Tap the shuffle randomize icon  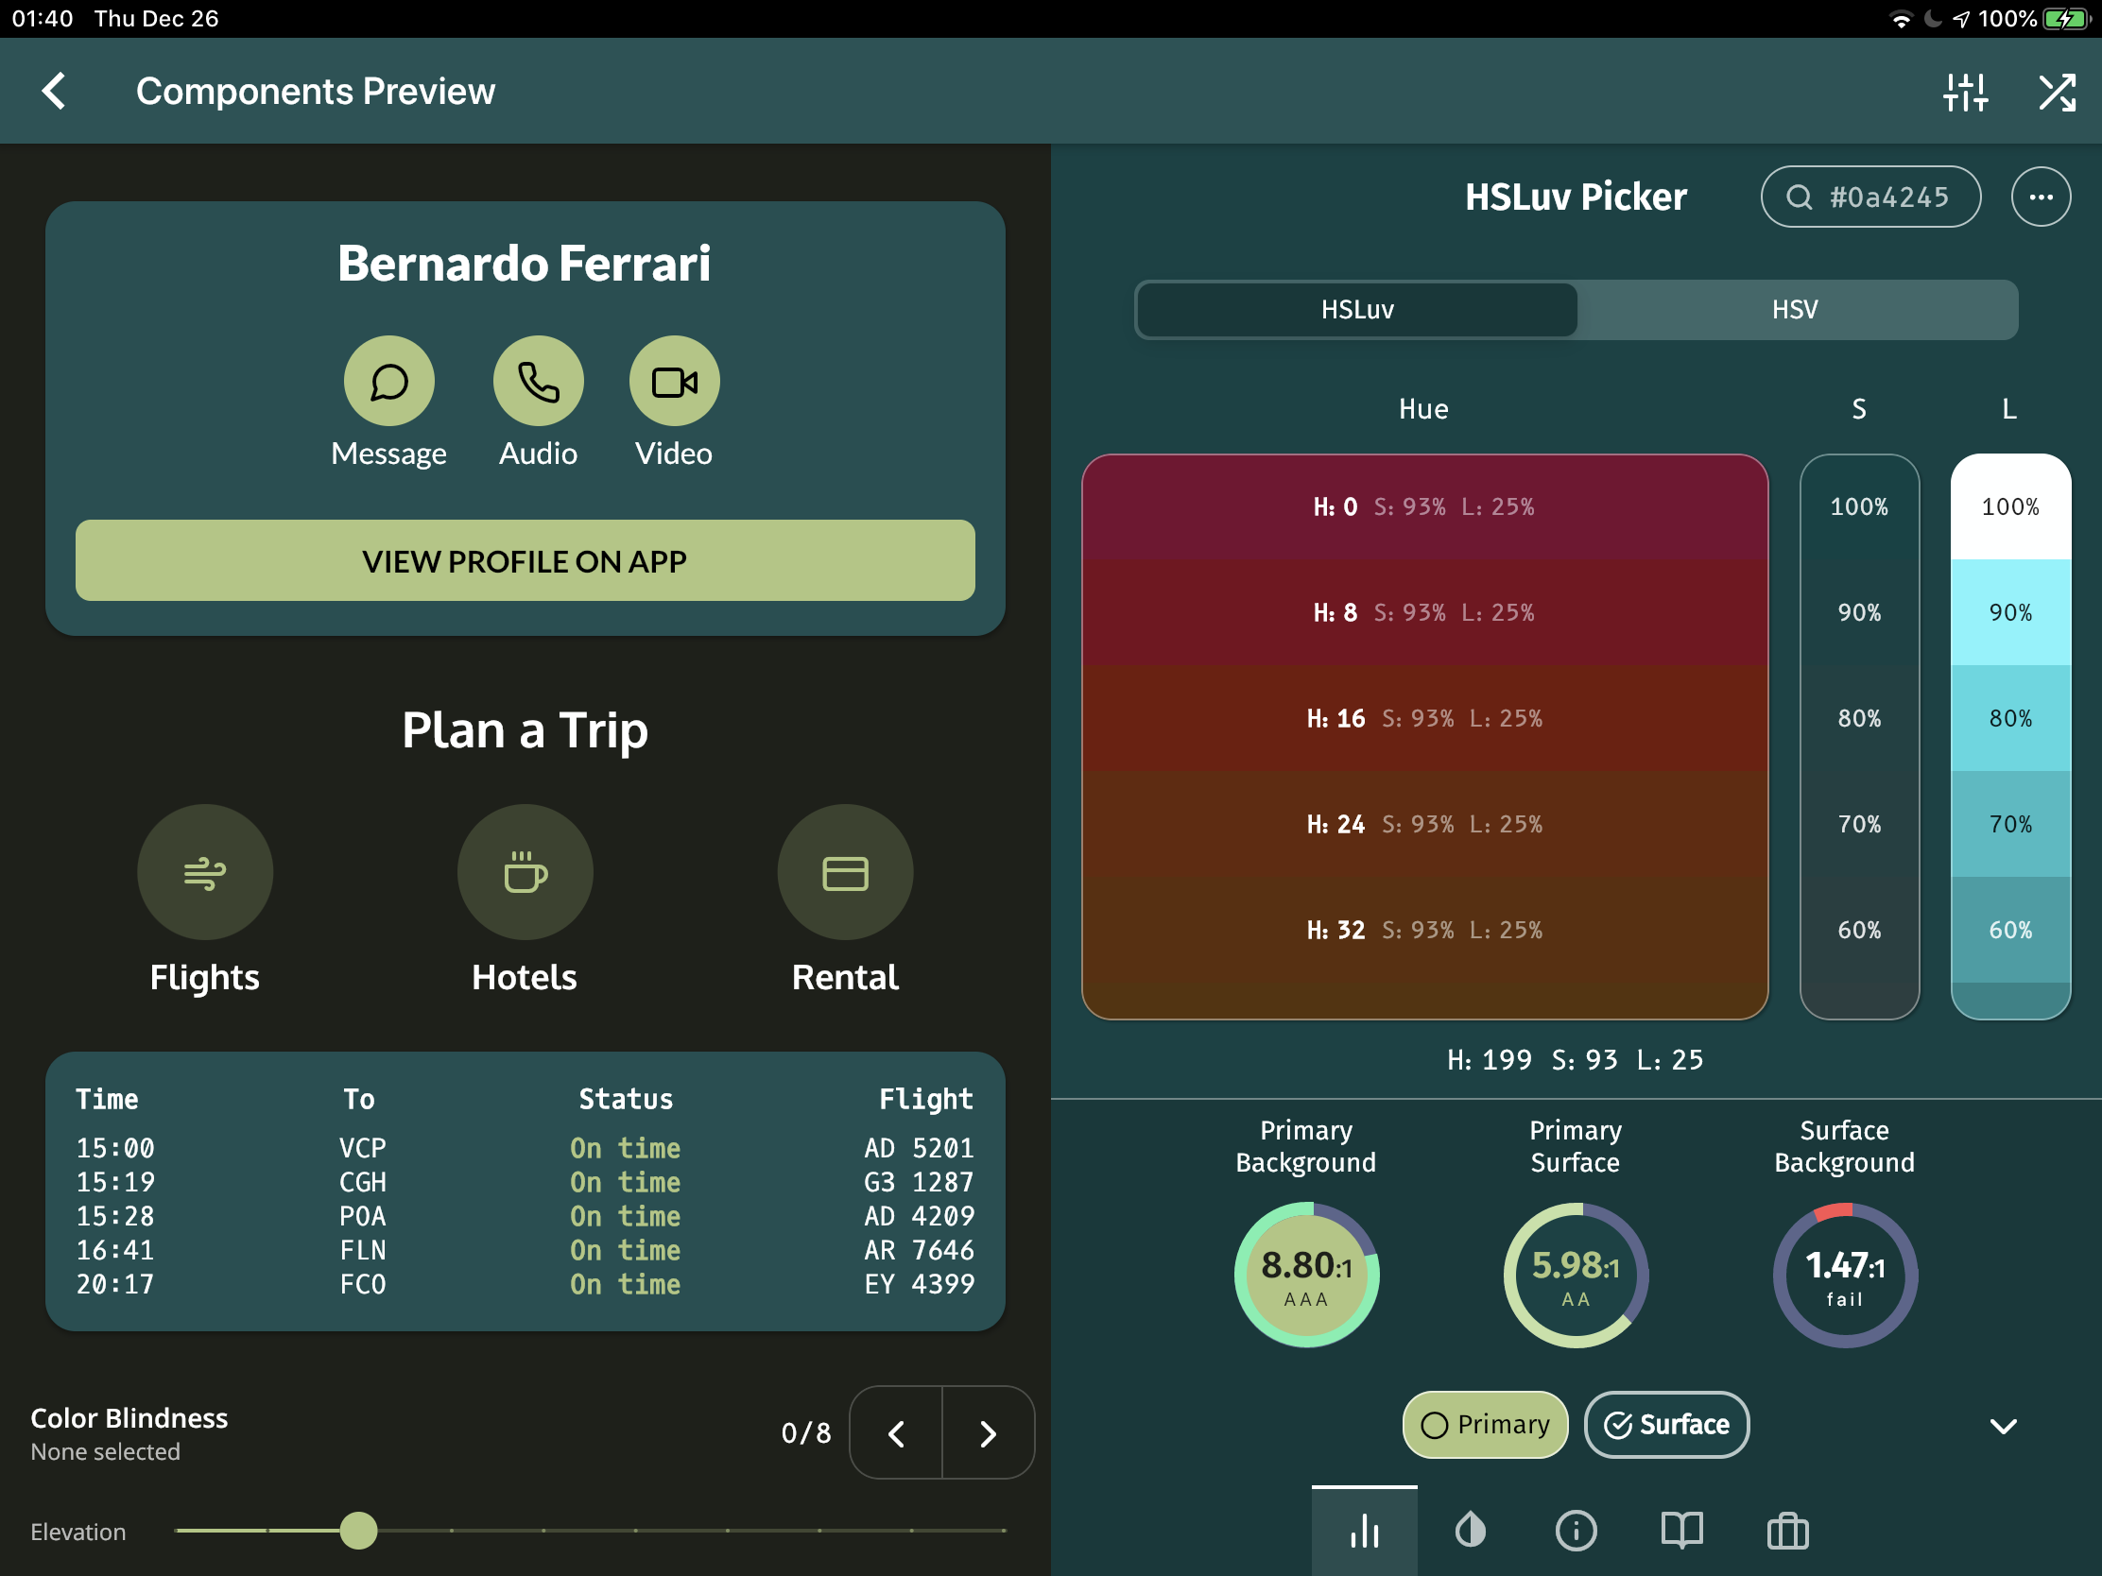(2057, 93)
